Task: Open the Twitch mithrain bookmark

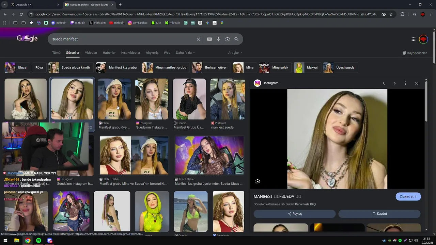Action: coord(78,23)
